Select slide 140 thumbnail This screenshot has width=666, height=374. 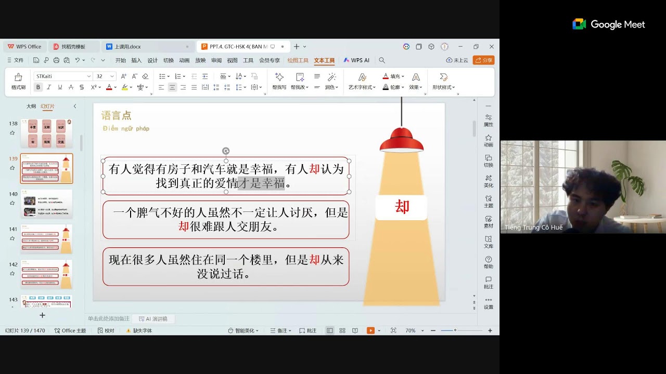pyautogui.click(x=47, y=204)
